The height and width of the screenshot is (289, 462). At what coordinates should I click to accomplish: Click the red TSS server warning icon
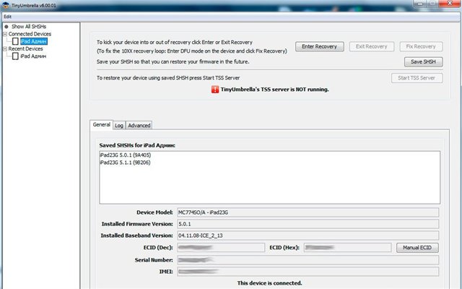(215, 90)
